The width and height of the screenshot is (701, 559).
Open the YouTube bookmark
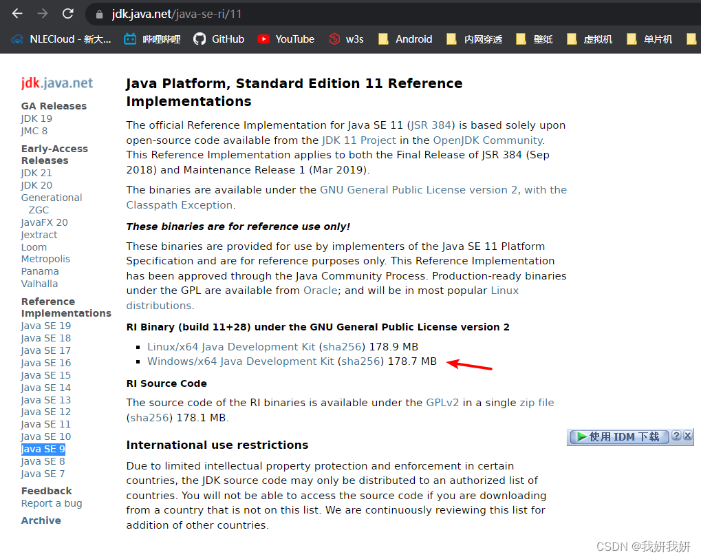[285, 39]
